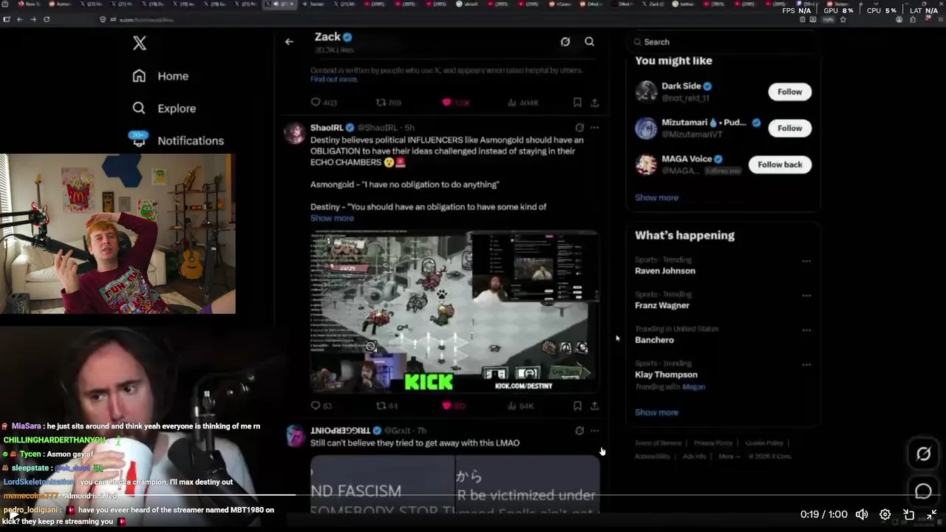Viewport: 946px width, 532px height.
Task: Click Grok icon on ShaoIRL post
Action: click(x=579, y=128)
